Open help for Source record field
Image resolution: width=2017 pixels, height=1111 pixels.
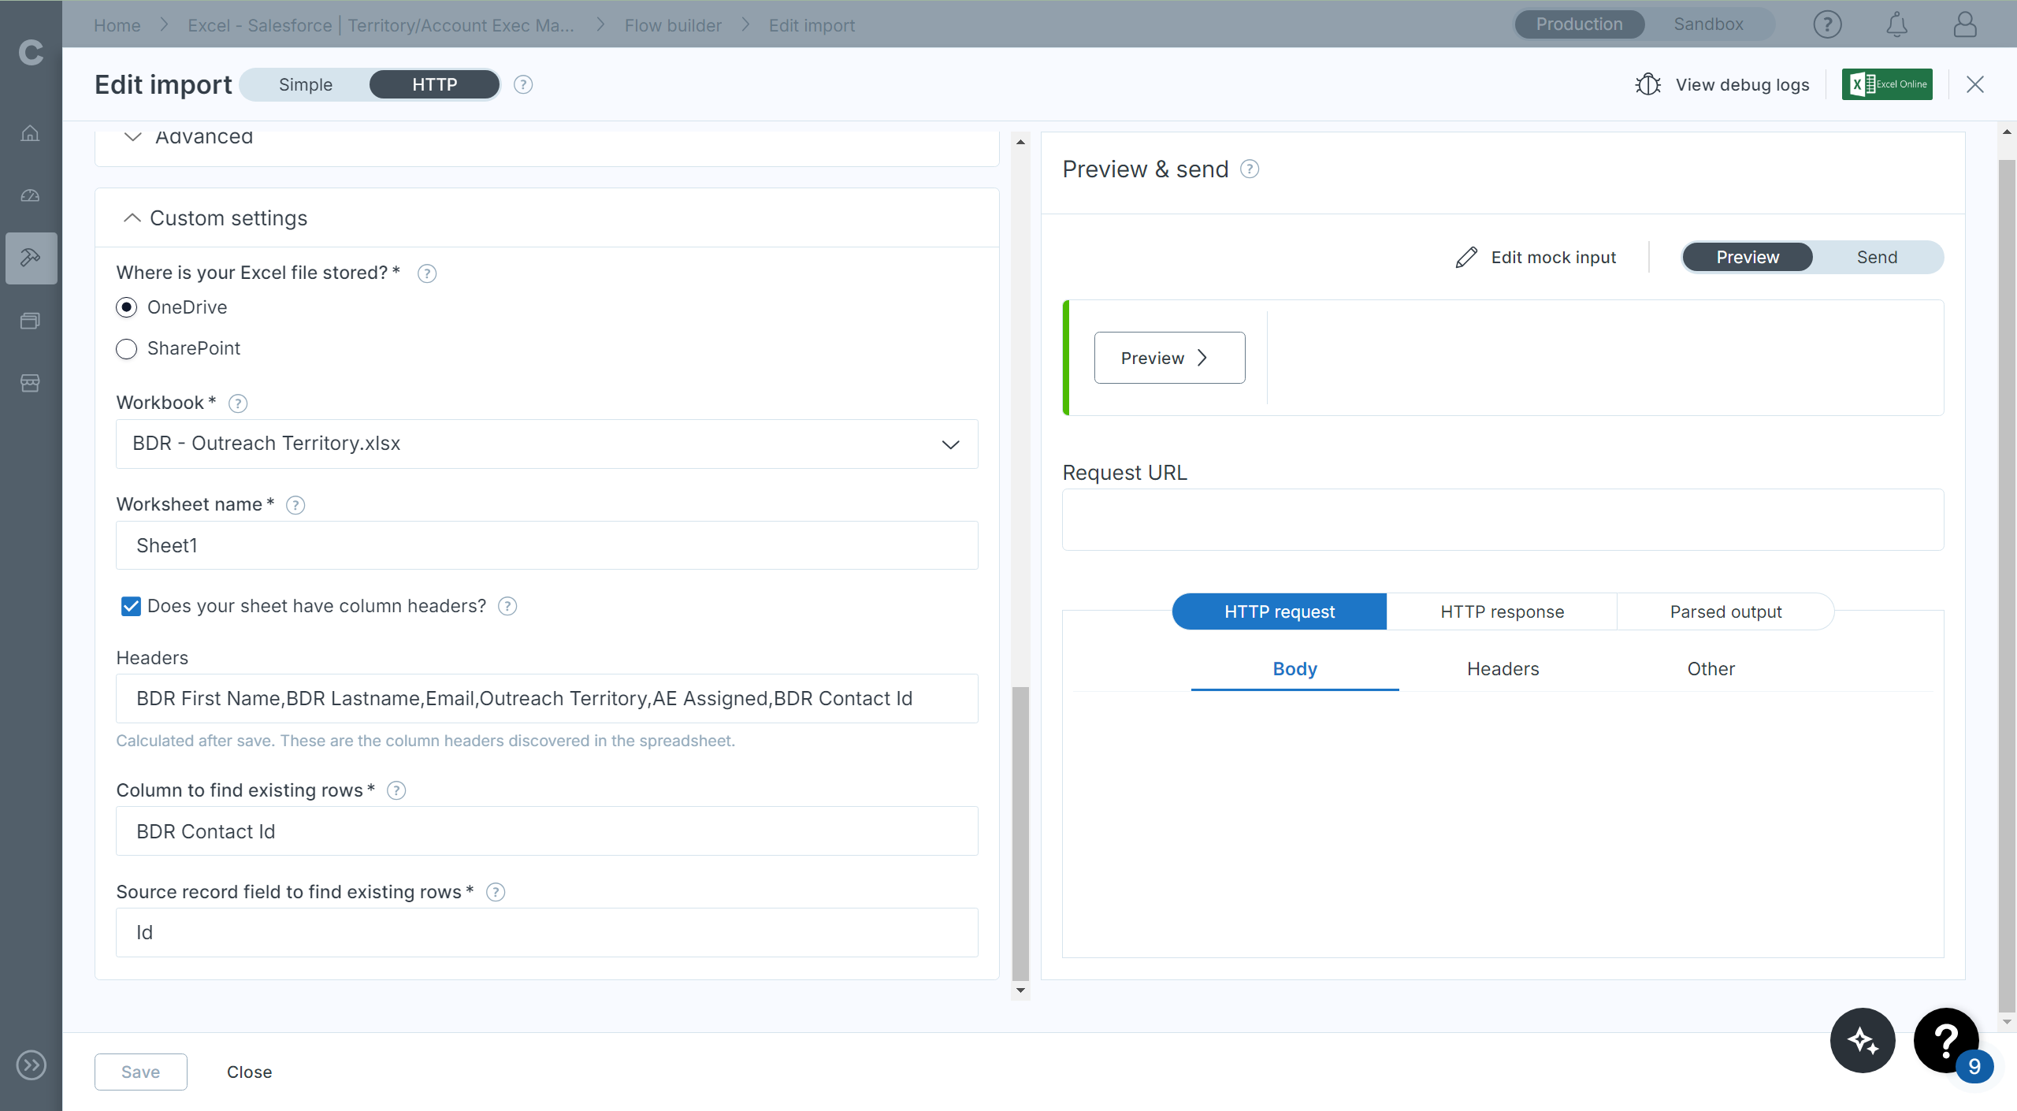click(496, 892)
